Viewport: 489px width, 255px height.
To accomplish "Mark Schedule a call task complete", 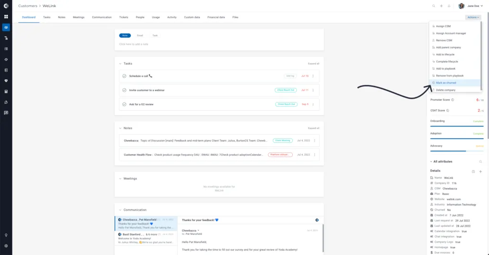I will (124, 76).
